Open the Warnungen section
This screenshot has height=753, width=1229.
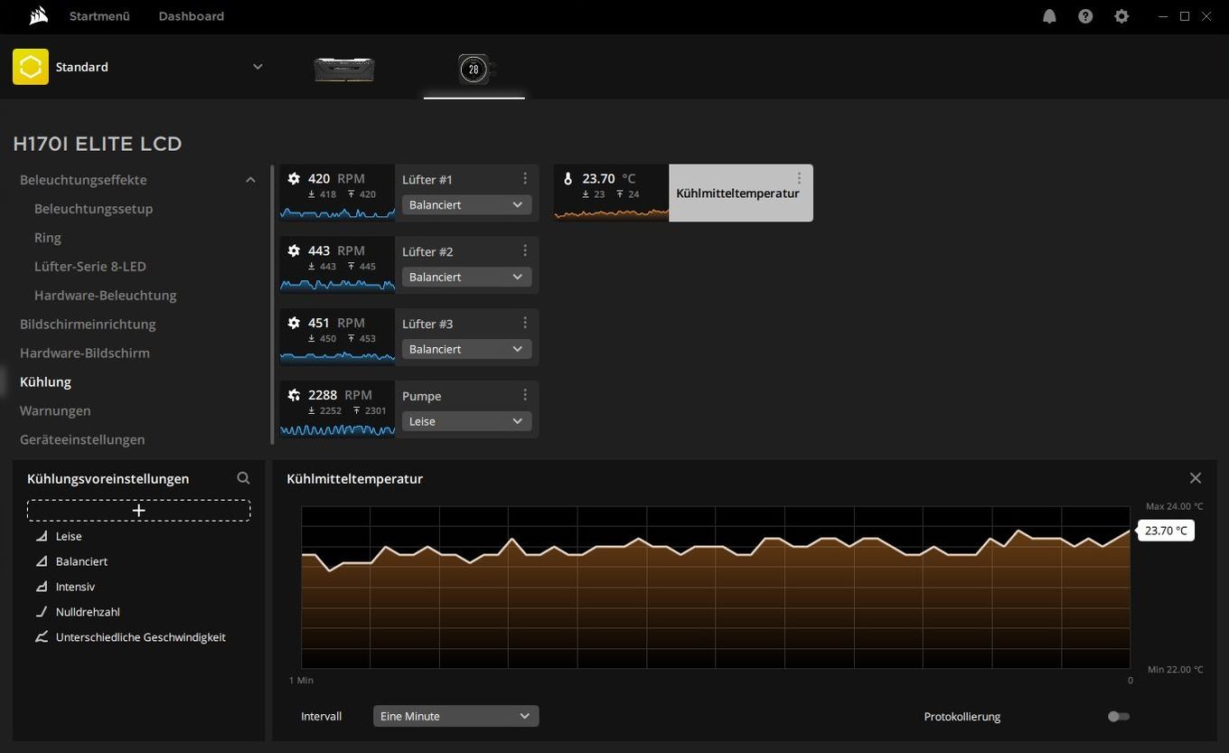pyautogui.click(x=55, y=411)
